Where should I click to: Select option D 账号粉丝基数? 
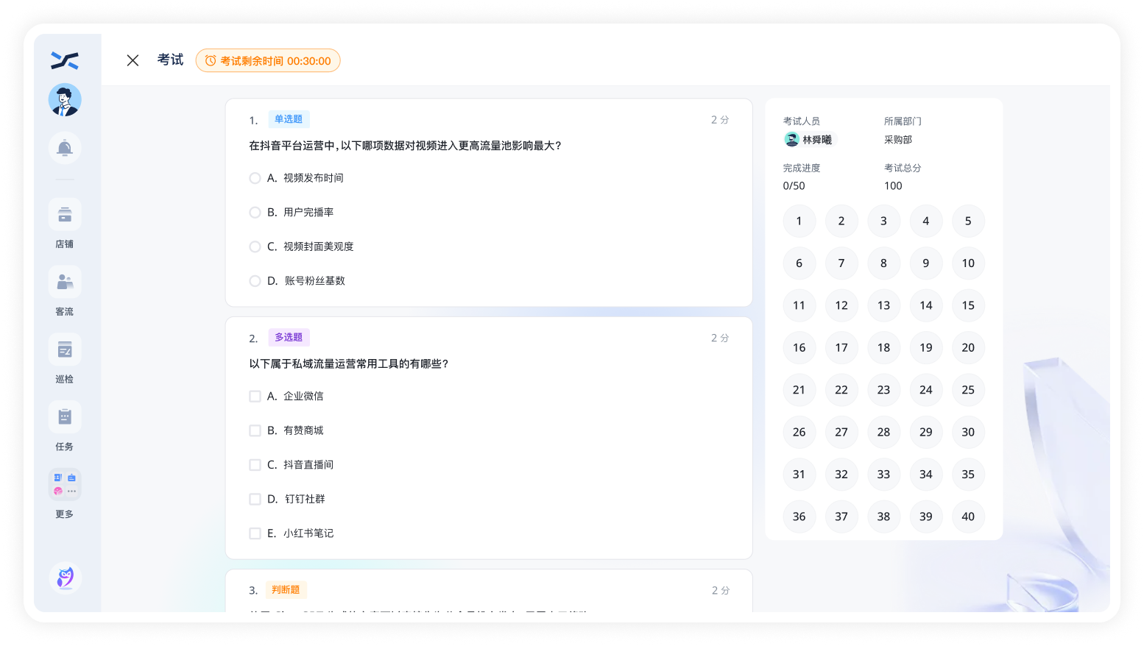click(255, 281)
